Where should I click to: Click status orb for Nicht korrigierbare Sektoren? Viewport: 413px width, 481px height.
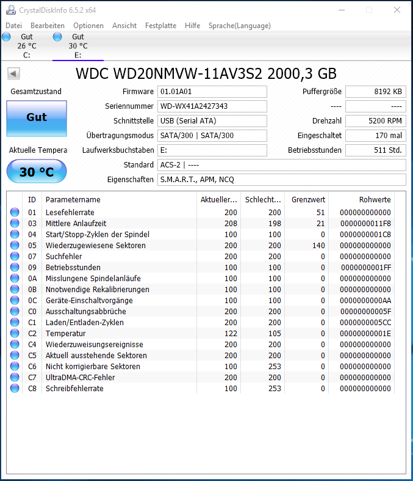point(15,366)
